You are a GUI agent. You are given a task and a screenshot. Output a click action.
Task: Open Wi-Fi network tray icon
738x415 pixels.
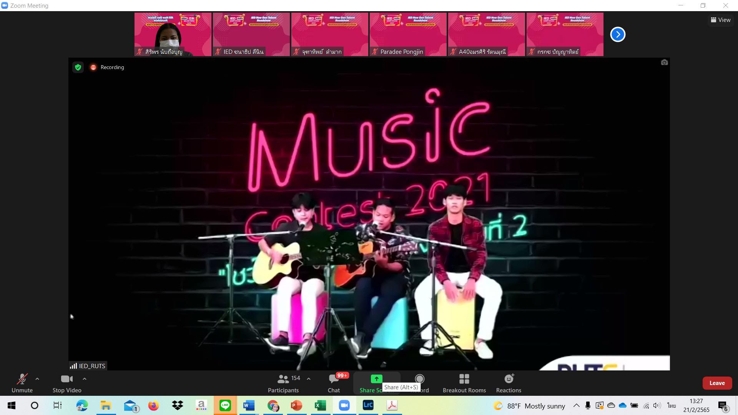click(x=646, y=405)
